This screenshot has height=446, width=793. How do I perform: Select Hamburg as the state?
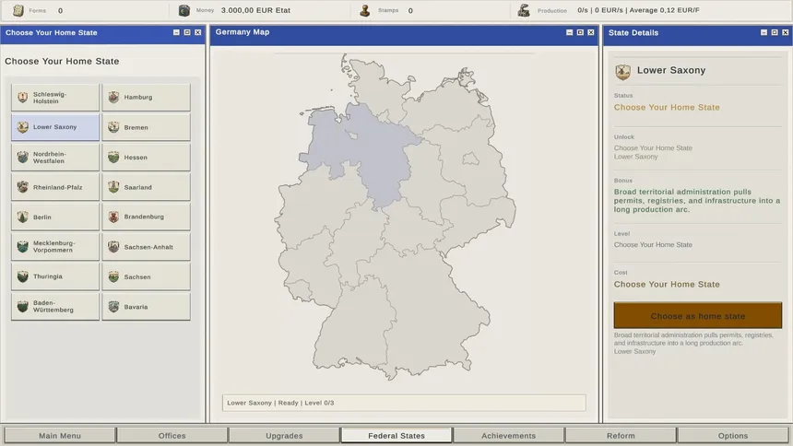pos(147,97)
